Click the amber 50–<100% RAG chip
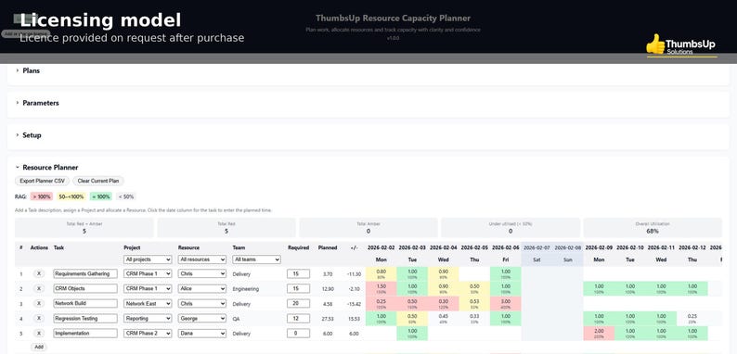Image resolution: width=737 pixels, height=354 pixels. pos(71,196)
